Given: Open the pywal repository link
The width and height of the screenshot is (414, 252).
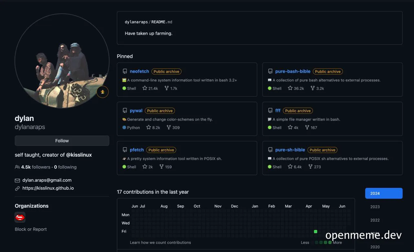Looking at the screenshot, I should tap(136, 111).
